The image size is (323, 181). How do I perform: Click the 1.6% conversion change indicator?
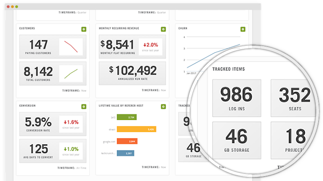click(x=71, y=124)
